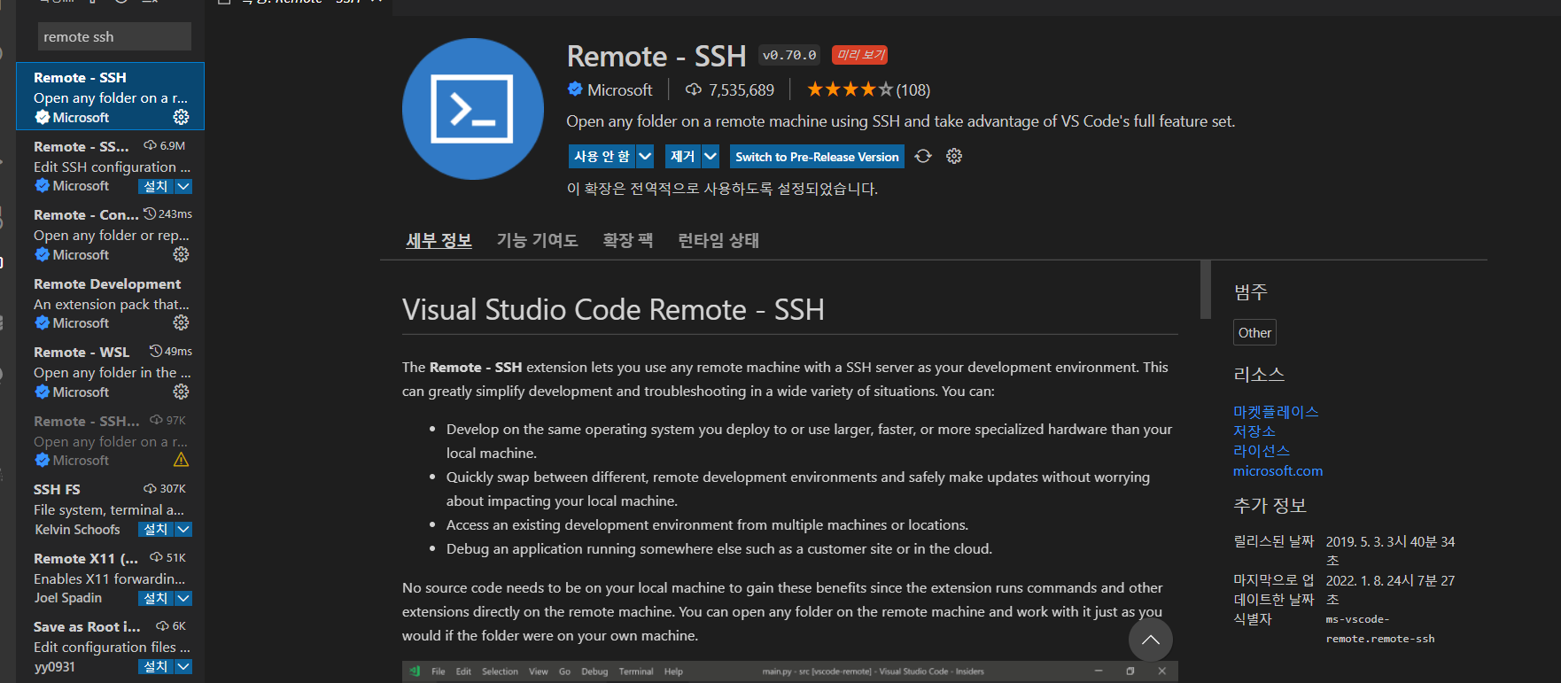Click identifier text ms-vscode-remote.remote-ssh
This screenshot has height=683, width=1561.
(1380, 628)
